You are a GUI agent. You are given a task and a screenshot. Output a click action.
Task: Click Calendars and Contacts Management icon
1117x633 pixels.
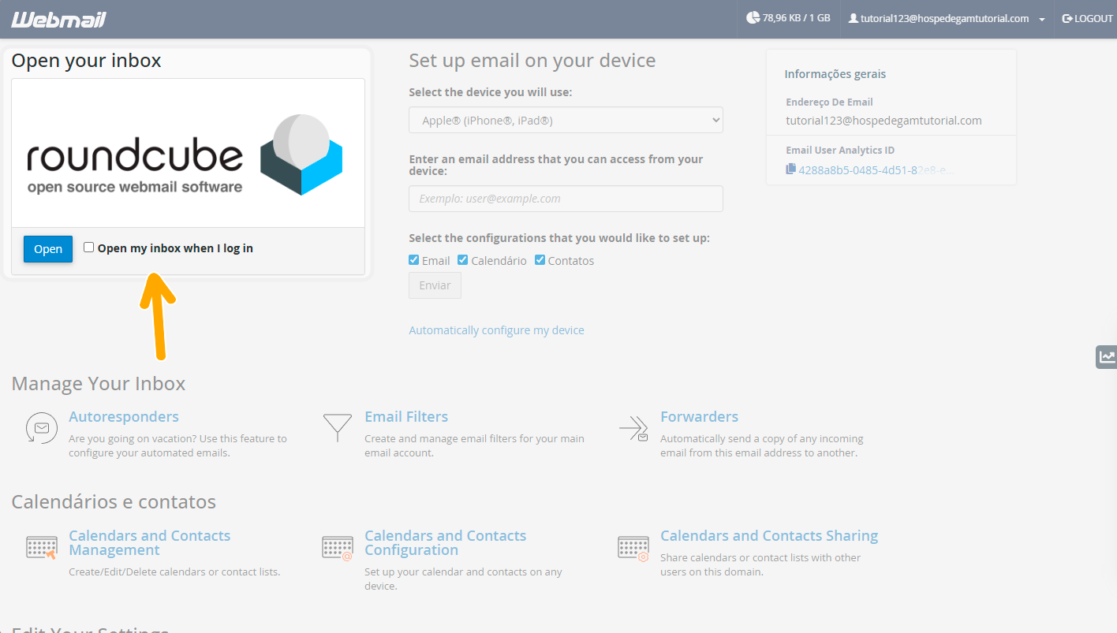[41, 547]
